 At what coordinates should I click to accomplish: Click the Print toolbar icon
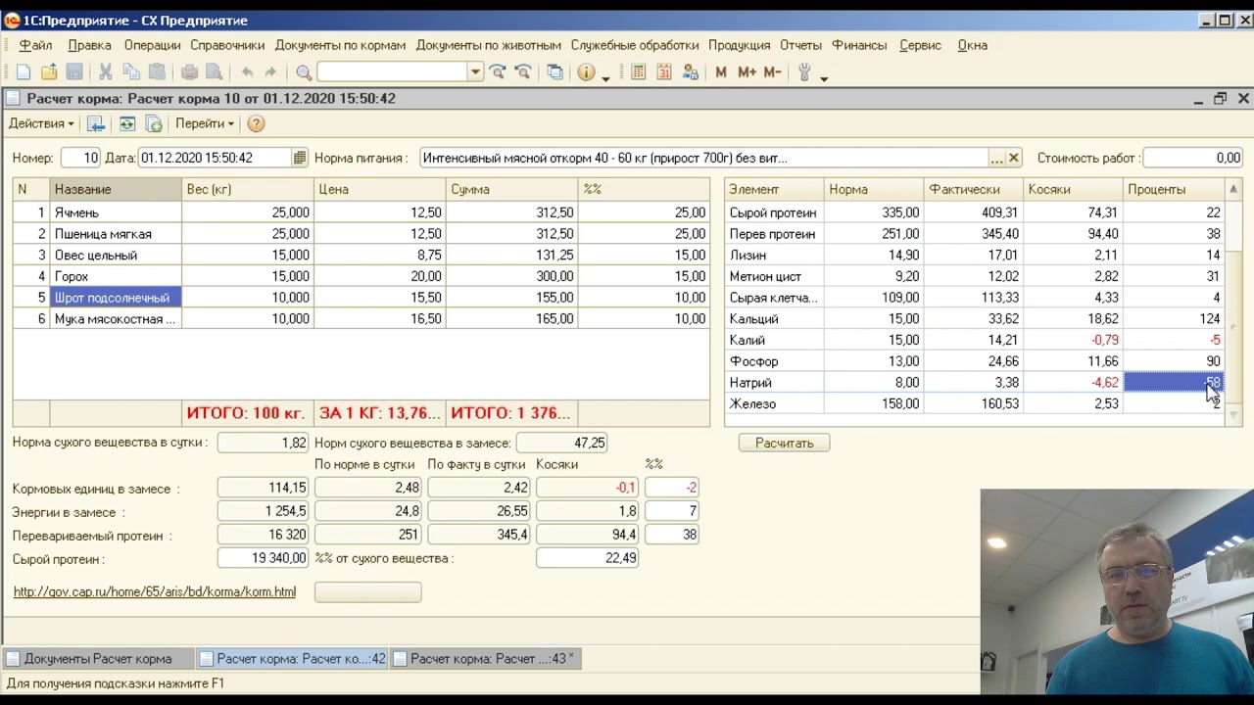(189, 72)
